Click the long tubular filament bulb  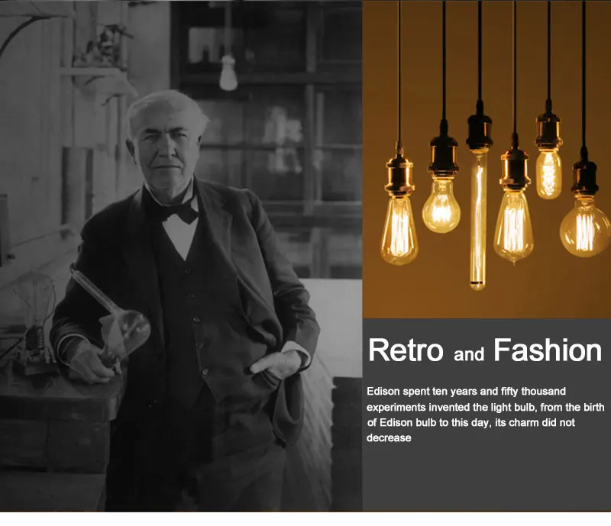point(478,220)
